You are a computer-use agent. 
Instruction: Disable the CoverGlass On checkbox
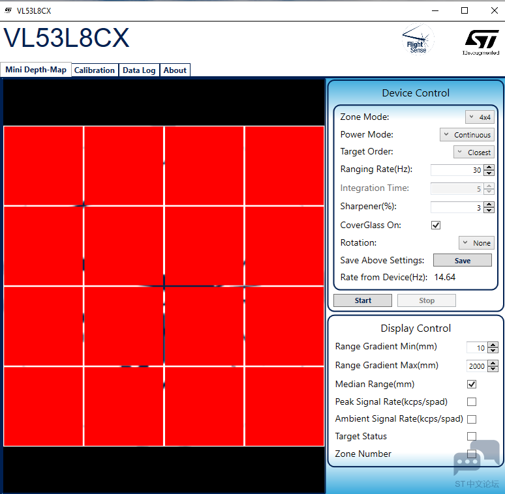pyautogui.click(x=436, y=225)
